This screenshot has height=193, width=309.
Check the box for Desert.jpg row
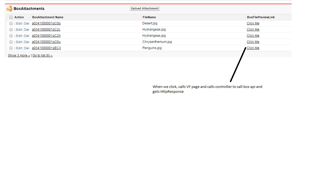pyautogui.click(x=11, y=23)
